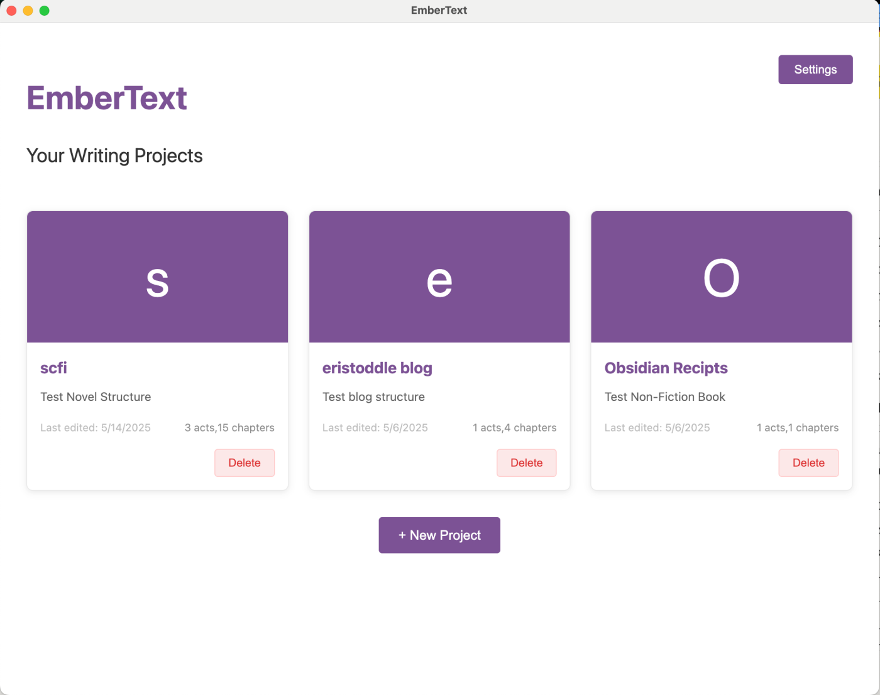Click the "Test blog structure" description
The height and width of the screenshot is (695, 880).
pos(373,397)
